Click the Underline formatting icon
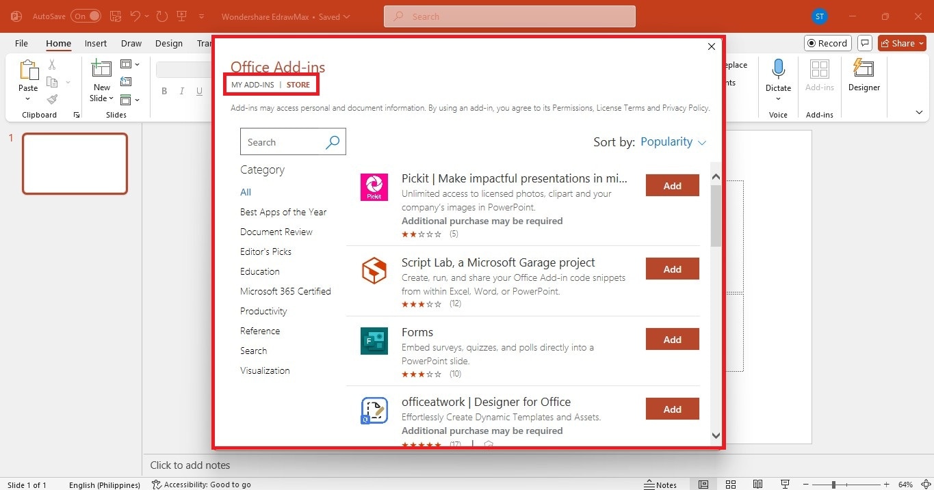The height and width of the screenshot is (490, 934). [199, 91]
